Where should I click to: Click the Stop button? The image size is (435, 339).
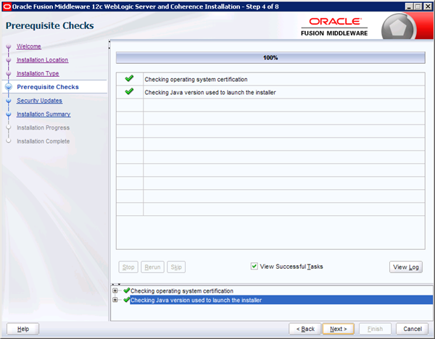(x=128, y=267)
